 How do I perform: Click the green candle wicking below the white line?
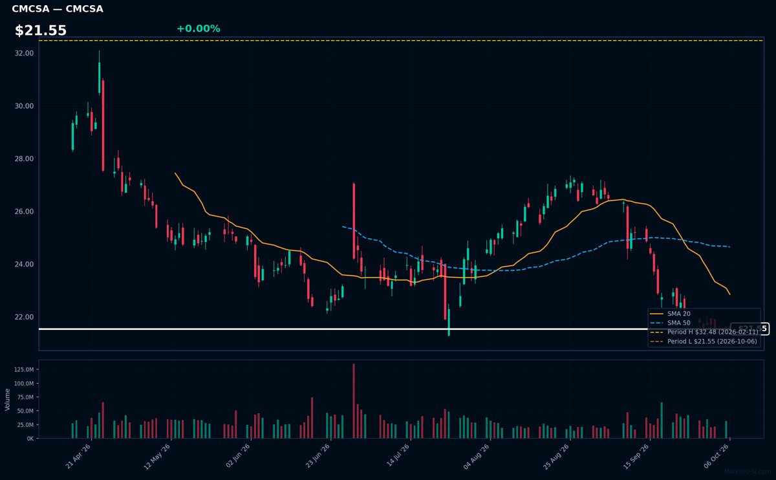[449, 322]
